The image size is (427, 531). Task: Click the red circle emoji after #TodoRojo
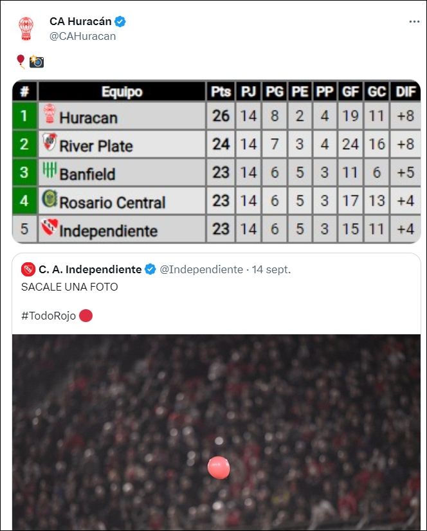[86, 316]
